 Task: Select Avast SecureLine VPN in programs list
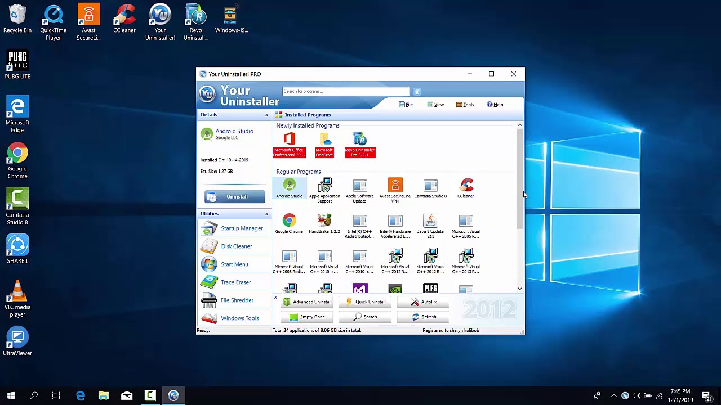click(x=395, y=191)
